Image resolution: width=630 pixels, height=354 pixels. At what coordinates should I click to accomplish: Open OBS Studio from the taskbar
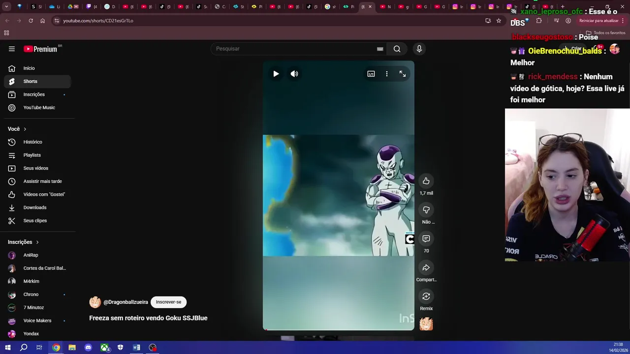[x=153, y=348]
